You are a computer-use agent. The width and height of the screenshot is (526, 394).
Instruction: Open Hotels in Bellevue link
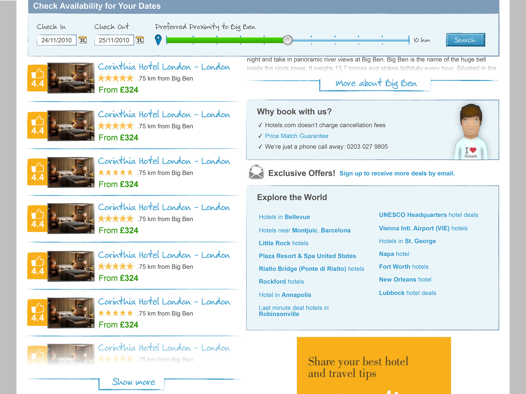[284, 217]
